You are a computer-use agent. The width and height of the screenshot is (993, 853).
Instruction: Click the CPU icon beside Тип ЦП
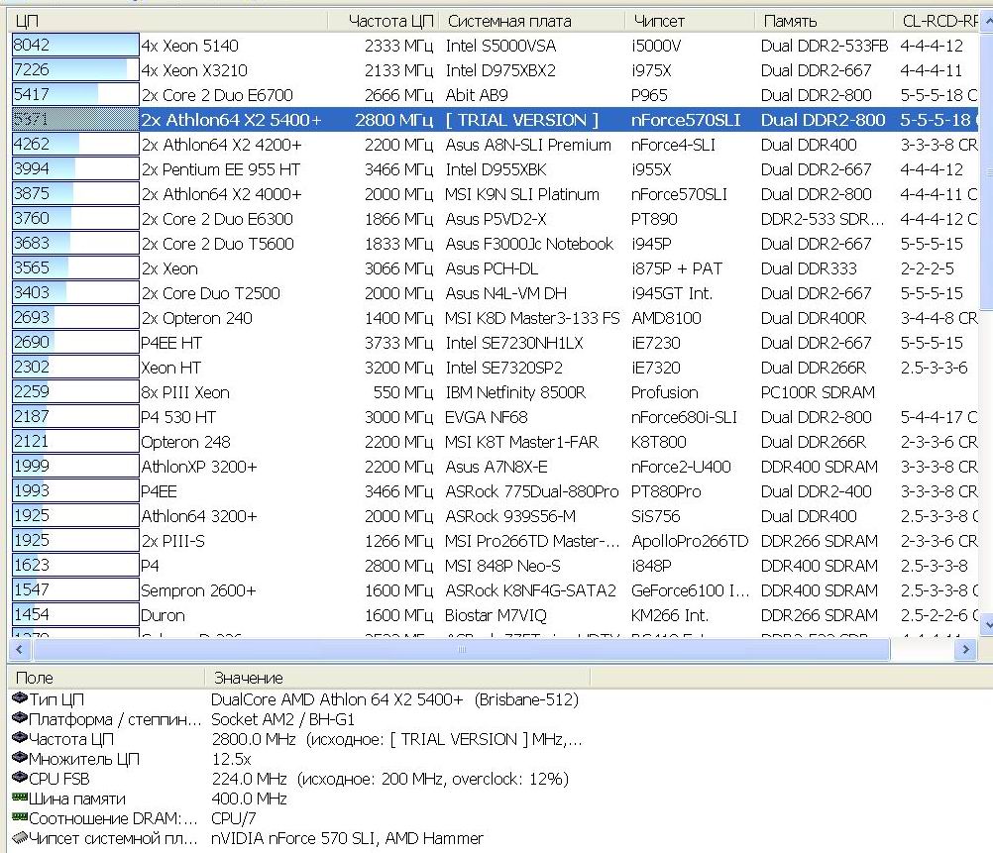[20, 699]
